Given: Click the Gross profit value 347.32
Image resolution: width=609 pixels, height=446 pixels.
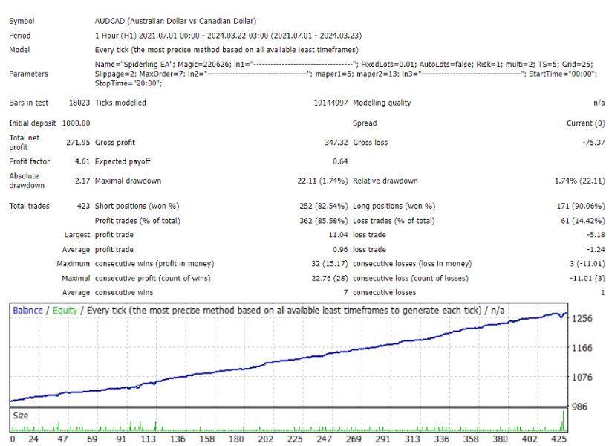Looking at the screenshot, I should tap(336, 143).
